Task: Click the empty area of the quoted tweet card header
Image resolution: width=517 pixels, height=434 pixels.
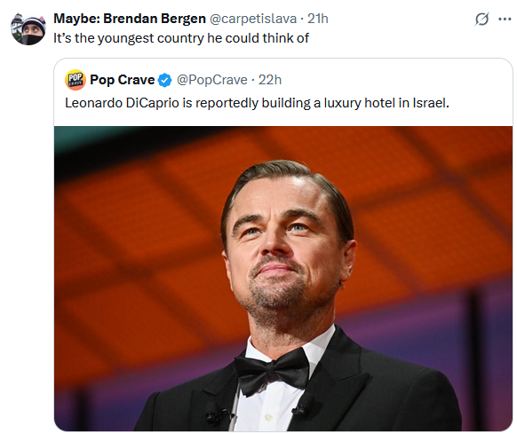Action: (x=395, y=80)
